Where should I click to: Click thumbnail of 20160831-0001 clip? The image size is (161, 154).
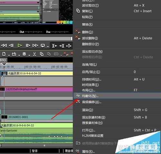tap(4, 117)
